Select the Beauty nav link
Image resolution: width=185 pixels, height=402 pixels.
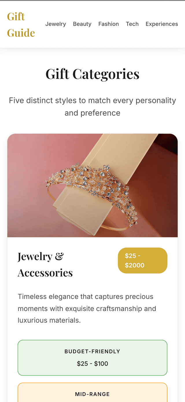82,24
